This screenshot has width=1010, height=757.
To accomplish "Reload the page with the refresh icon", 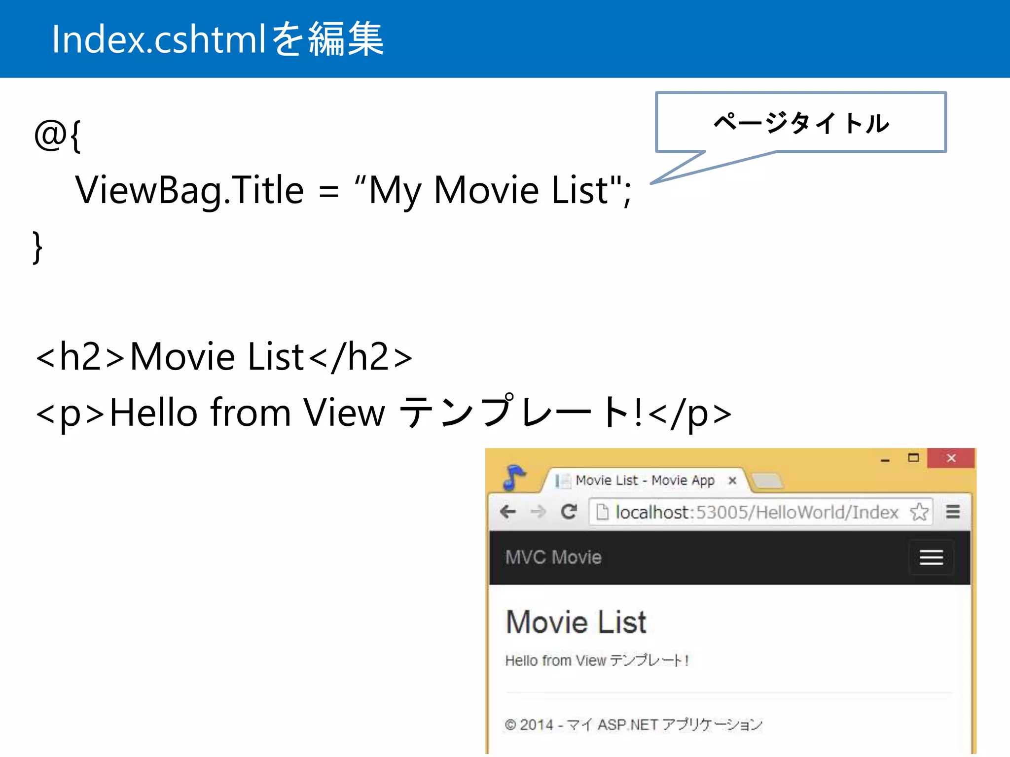I will 569,512.
